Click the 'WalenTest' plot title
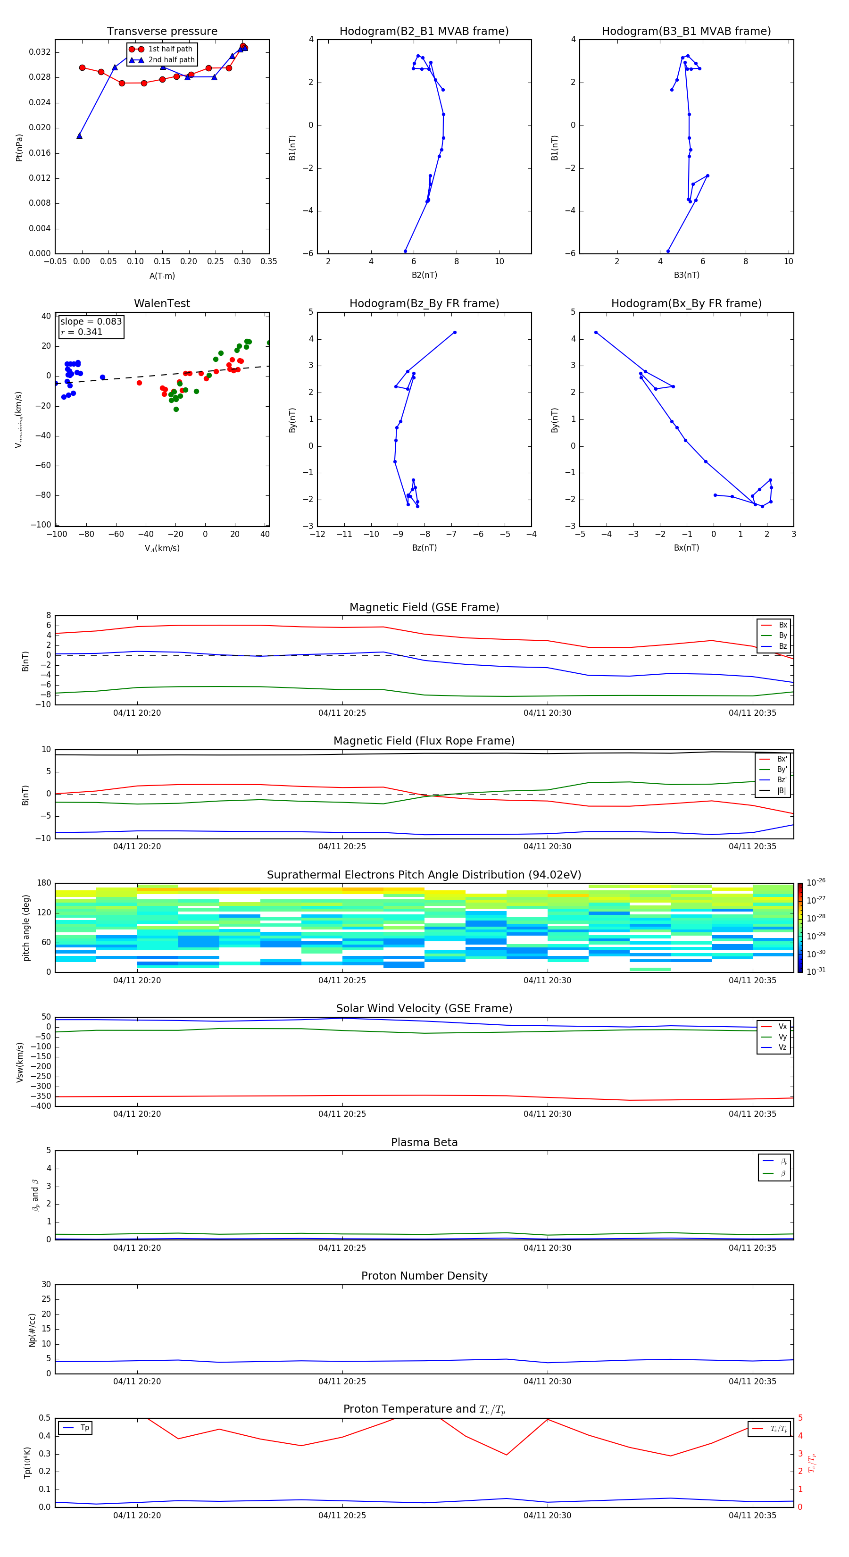The height and width of the screenshot is (1557, 849). [x=162, y=303]
